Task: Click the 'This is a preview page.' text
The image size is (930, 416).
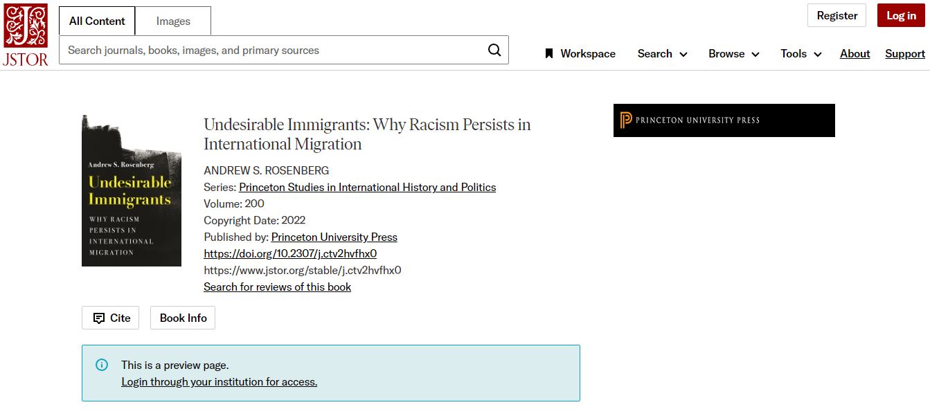Action: (175, 365)
